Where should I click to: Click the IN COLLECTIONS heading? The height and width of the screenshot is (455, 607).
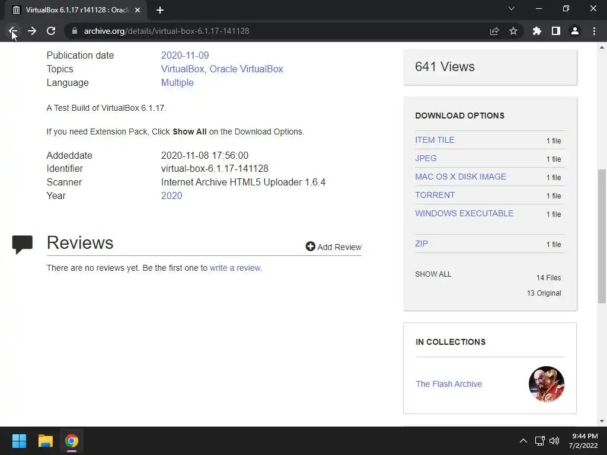[451, 342]
